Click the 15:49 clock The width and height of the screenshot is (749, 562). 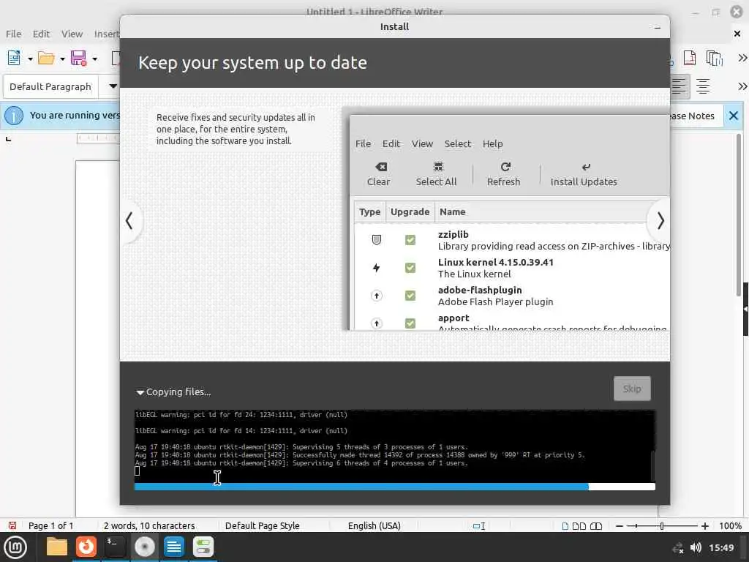(720, 547)
